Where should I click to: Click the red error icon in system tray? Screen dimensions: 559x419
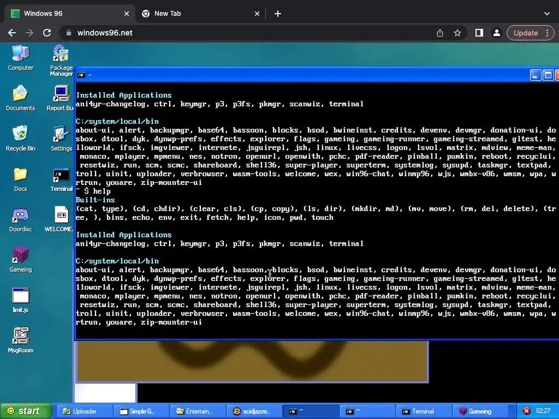point(527,411)
